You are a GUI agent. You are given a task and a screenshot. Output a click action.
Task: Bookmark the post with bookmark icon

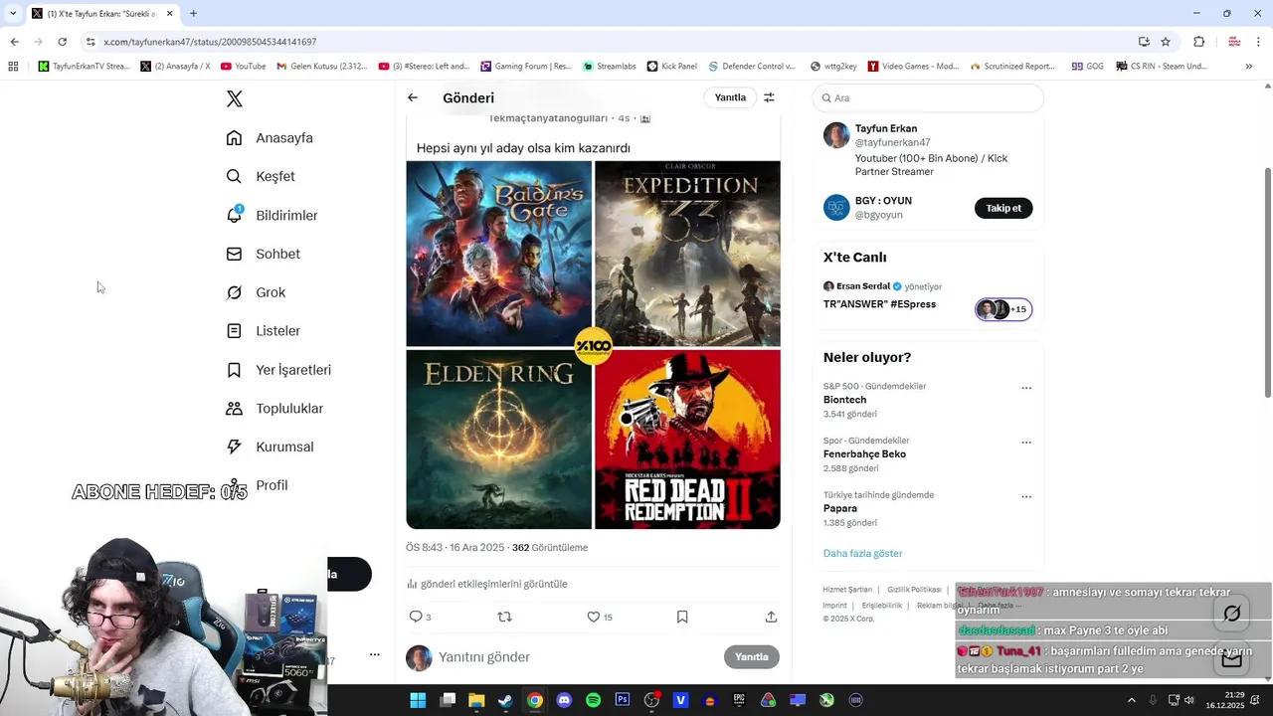tap(682, 617)
